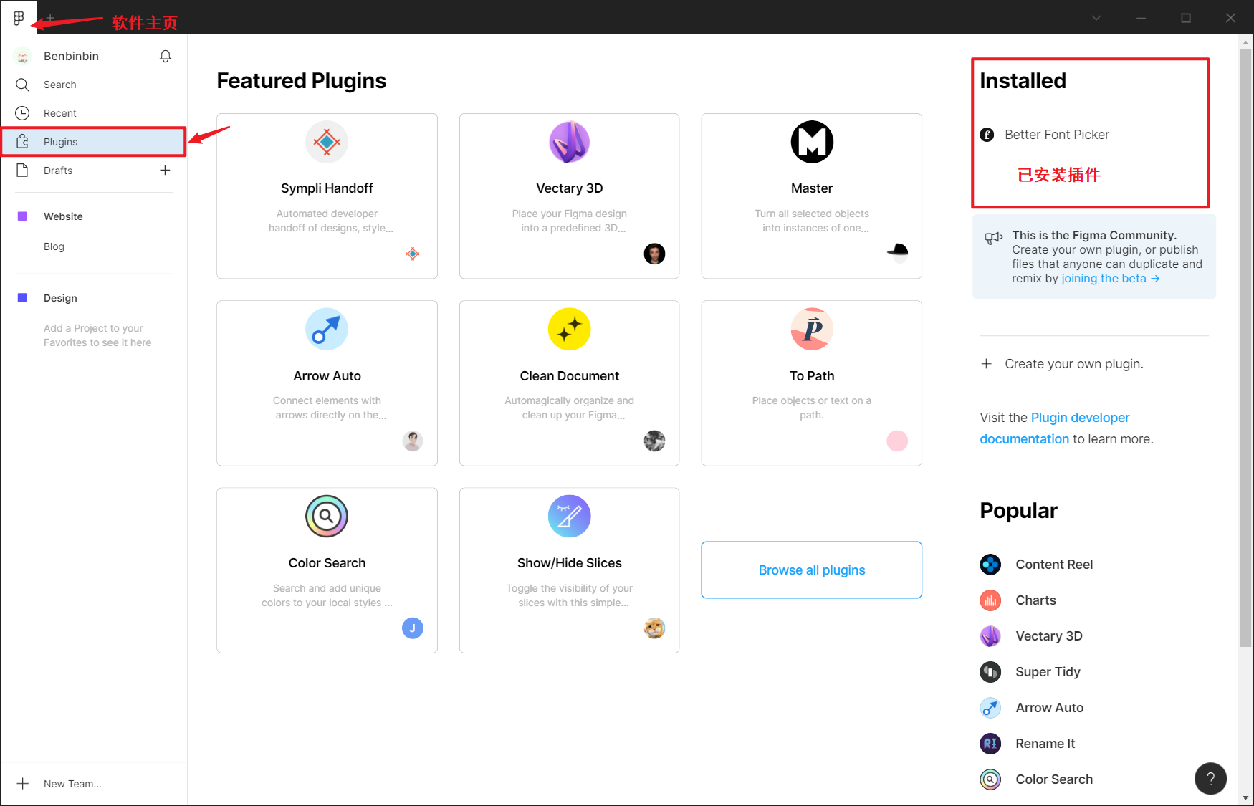
Task: Click the Search field in sidebar
Action: 60,85
